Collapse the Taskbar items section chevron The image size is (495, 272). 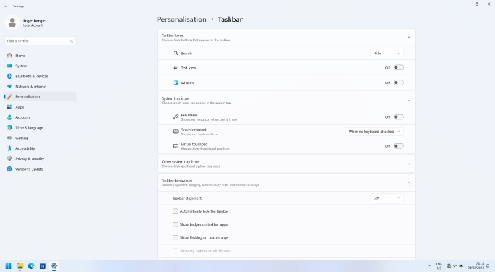[x=409, y=38]
